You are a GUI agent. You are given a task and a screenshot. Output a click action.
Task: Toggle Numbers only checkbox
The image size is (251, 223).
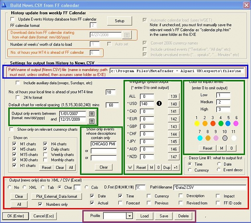[40, 204]
